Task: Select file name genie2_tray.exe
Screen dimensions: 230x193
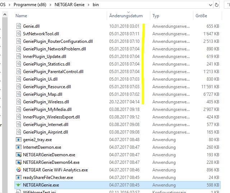Action: 37,140
